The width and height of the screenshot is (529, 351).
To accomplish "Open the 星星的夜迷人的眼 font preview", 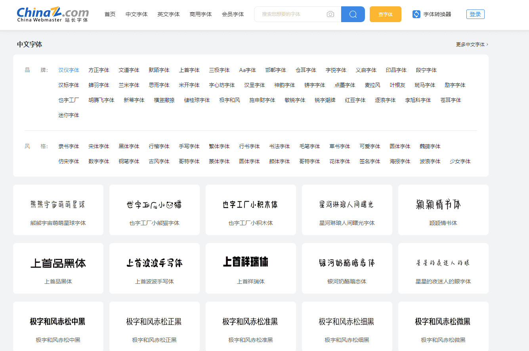I will 443,268.
